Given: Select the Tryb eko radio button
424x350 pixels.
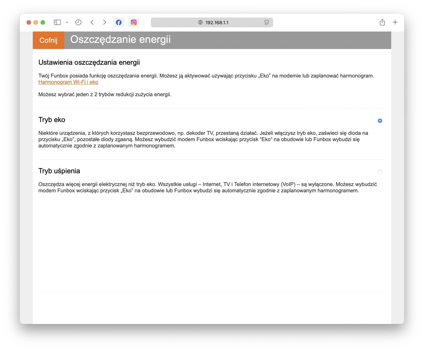Looking at the screenshot, I should [x=380, y=121].
